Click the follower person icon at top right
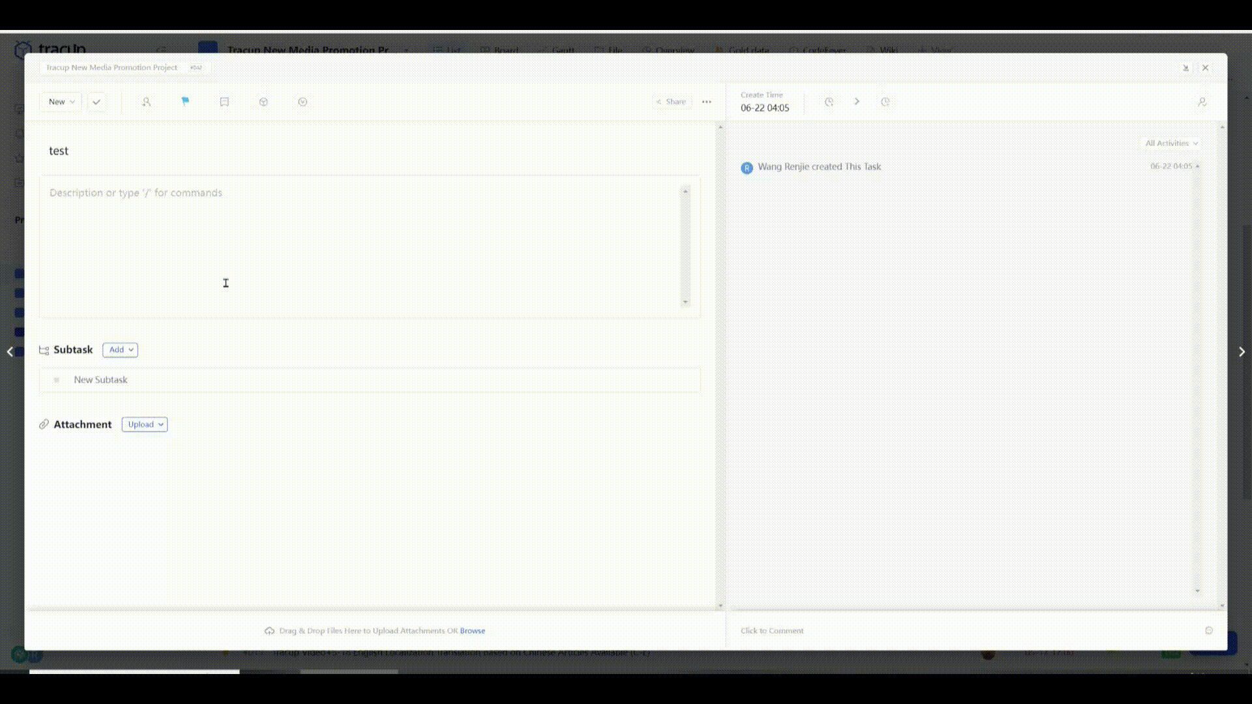 (x=1202, y=102)
